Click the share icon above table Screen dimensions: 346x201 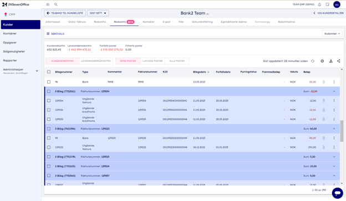click(x=338, y=61)
